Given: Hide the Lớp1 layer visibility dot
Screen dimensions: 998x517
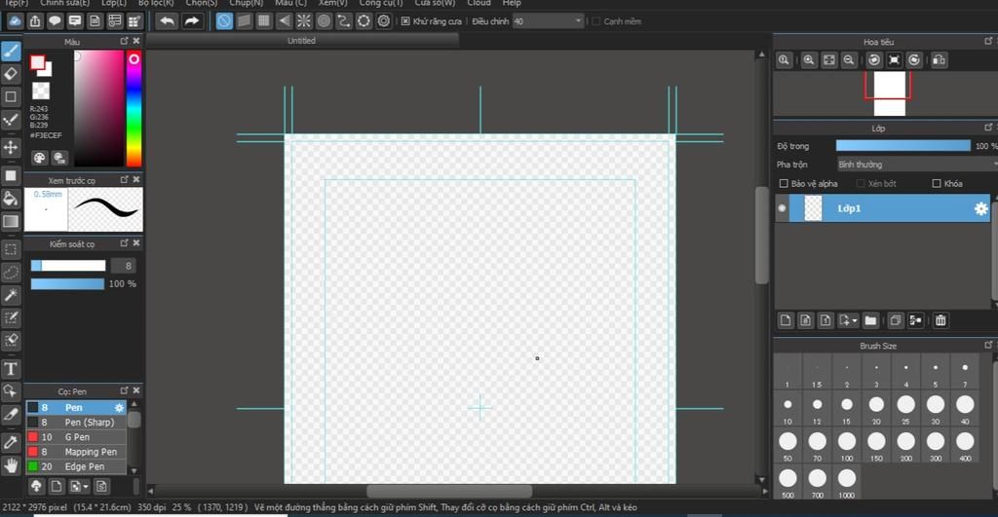Looking at the screenshot, I should (x=782, y=208).
